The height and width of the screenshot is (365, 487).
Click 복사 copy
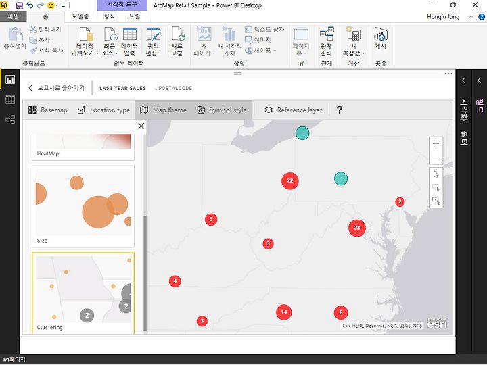coord(40,40)
